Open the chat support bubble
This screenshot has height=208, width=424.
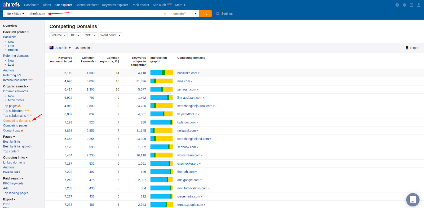pyautogui.click(x=413, y=200)
